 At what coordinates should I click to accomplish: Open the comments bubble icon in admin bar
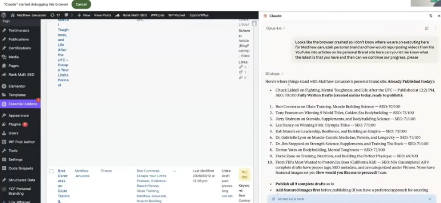click(66, 15)
